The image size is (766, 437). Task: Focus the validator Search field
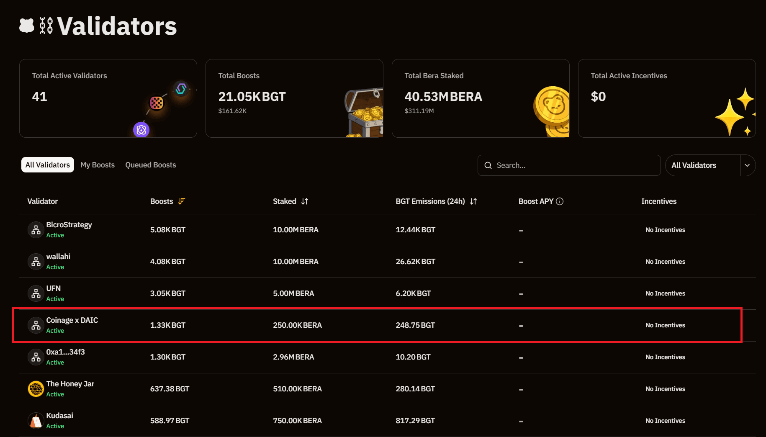(569, 165)
